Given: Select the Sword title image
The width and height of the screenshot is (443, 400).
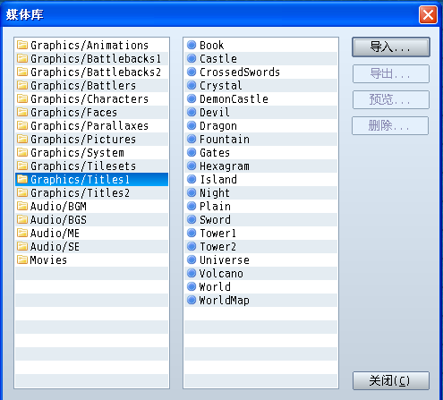Looking at the screenshot, I should 260,219.
